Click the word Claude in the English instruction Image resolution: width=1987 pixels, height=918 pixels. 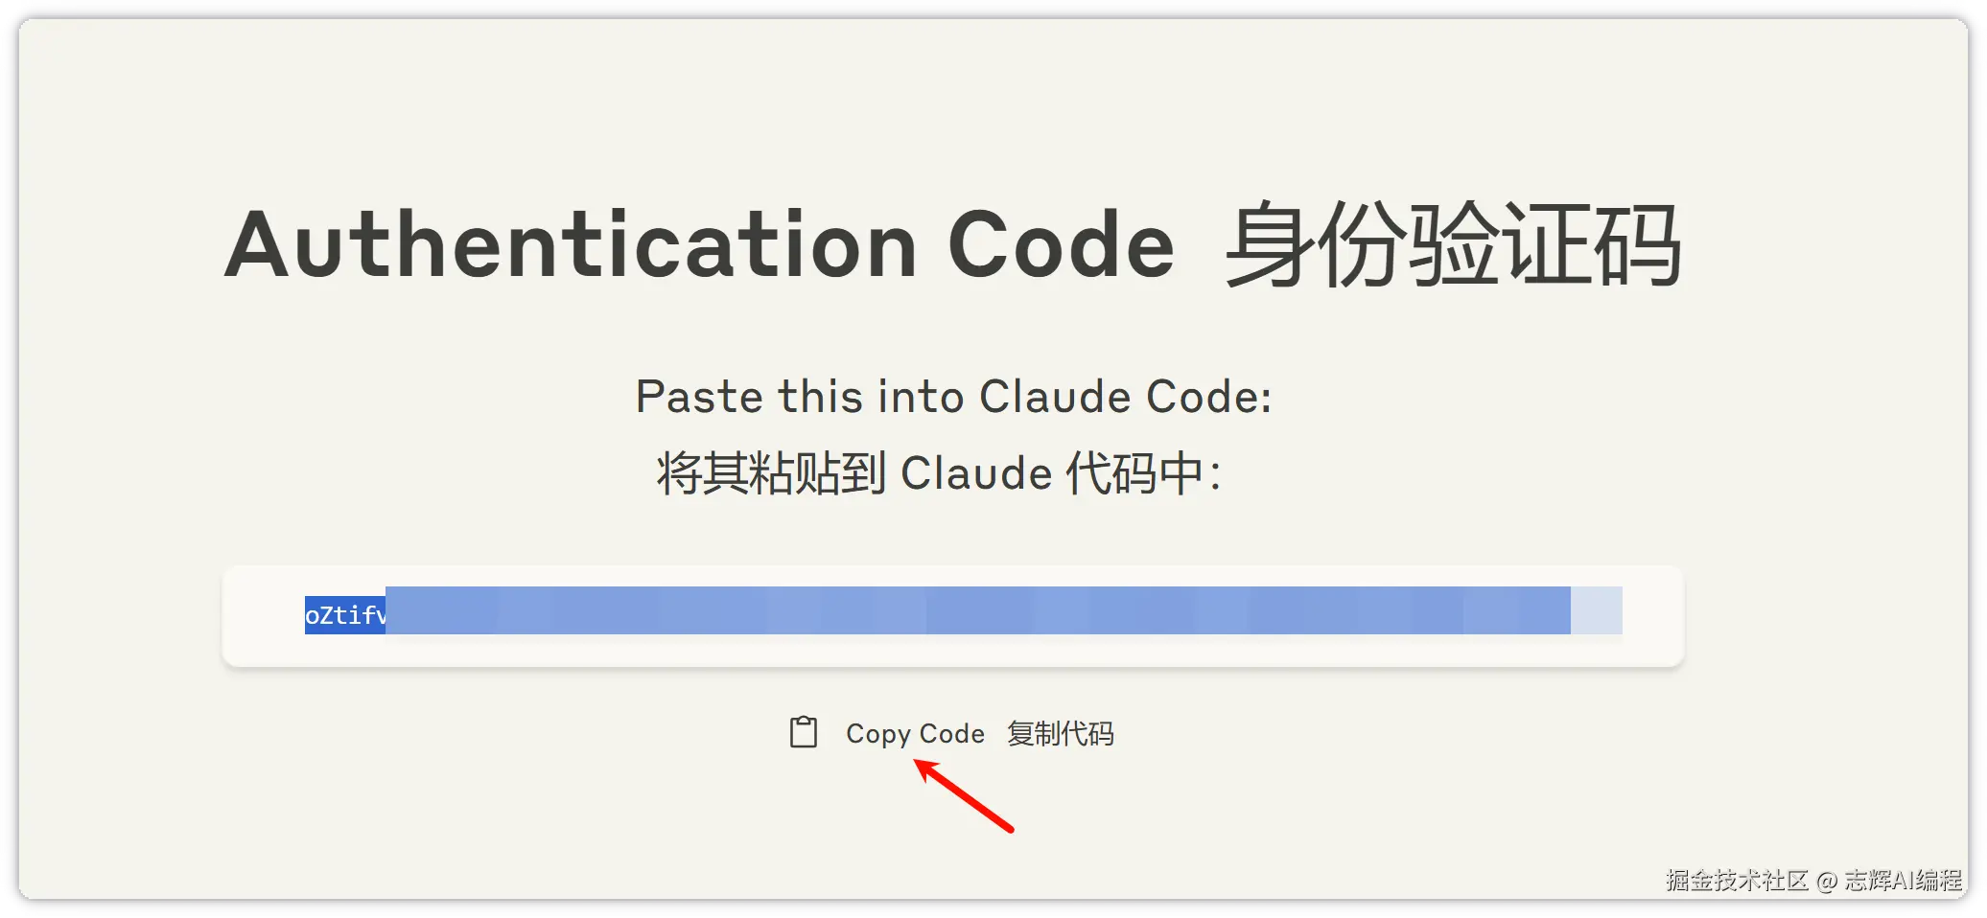[x=1055, y=397]
